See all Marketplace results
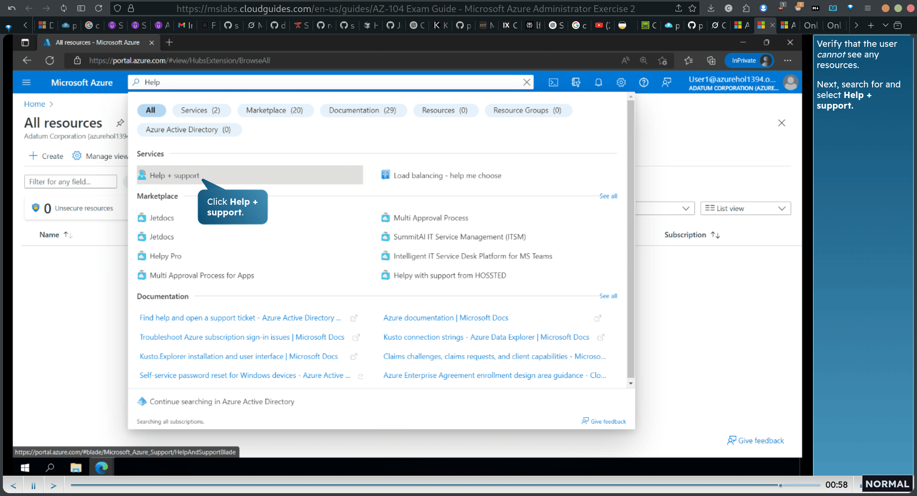 608,196
